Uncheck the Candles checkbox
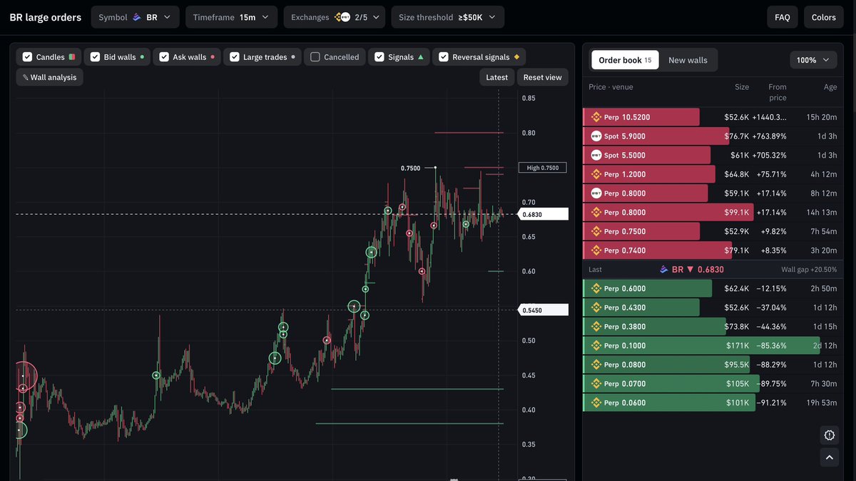 27,57
